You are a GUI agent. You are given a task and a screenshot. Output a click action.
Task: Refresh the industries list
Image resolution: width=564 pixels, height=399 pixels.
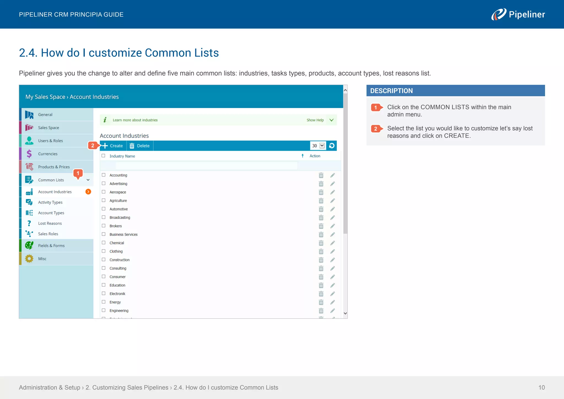click(332, 146)
